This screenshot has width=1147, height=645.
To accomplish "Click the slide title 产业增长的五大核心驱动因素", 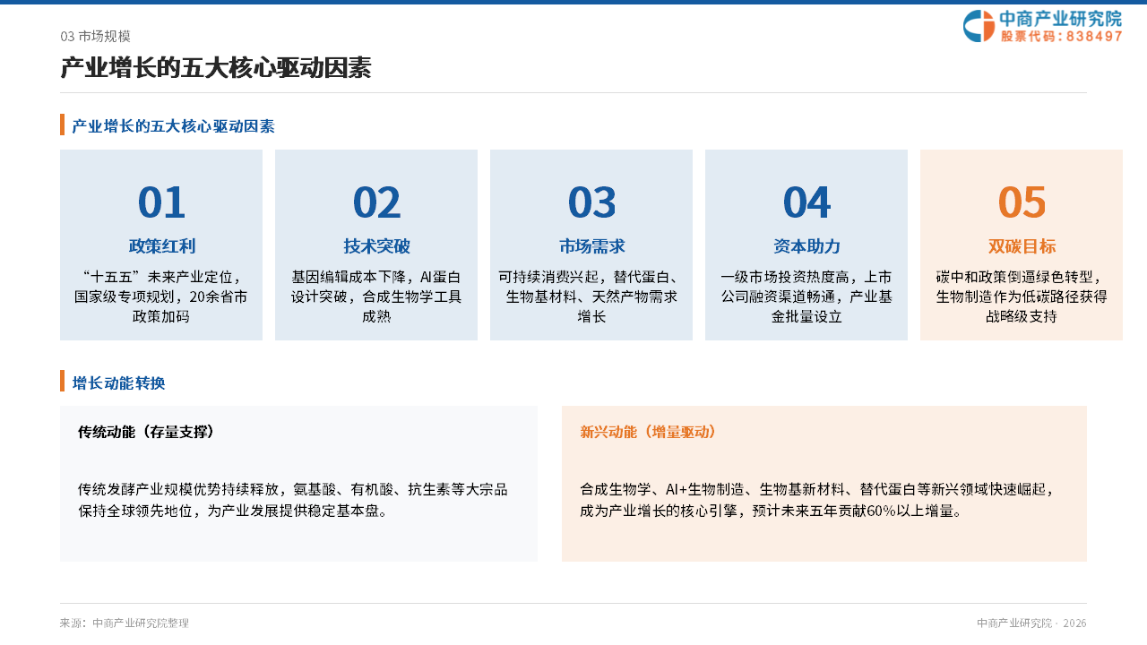I will tap(216, 68).
